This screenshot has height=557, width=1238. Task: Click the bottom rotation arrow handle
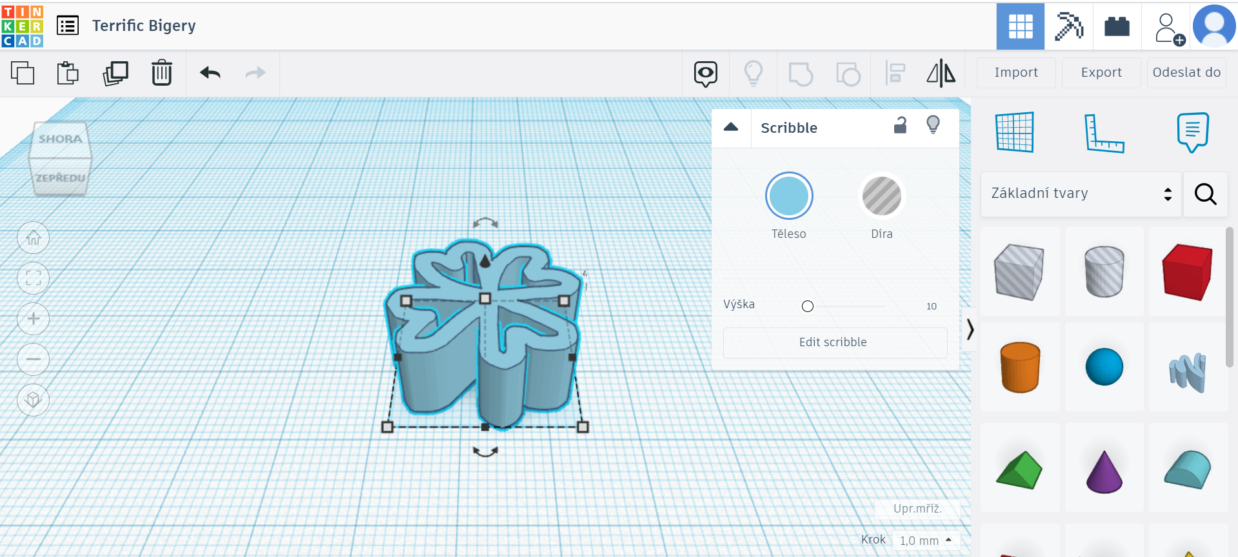point(485,452)
